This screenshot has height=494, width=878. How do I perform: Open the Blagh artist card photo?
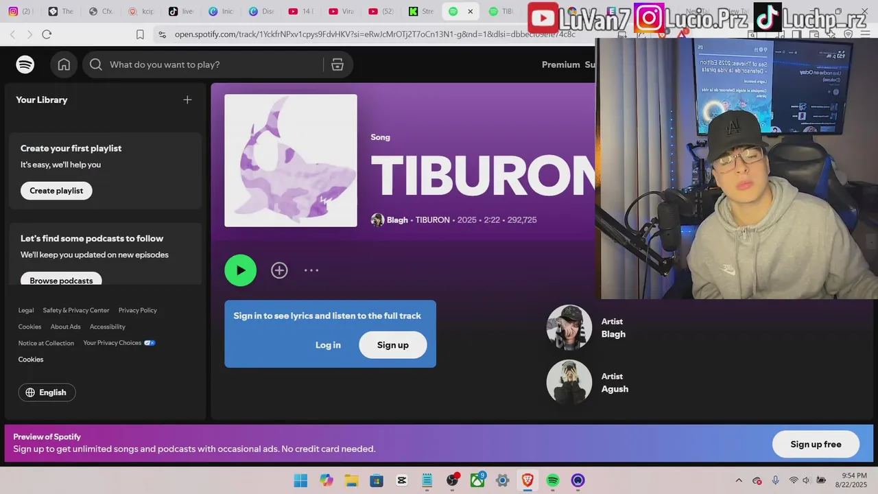click(x=569, y=327)
